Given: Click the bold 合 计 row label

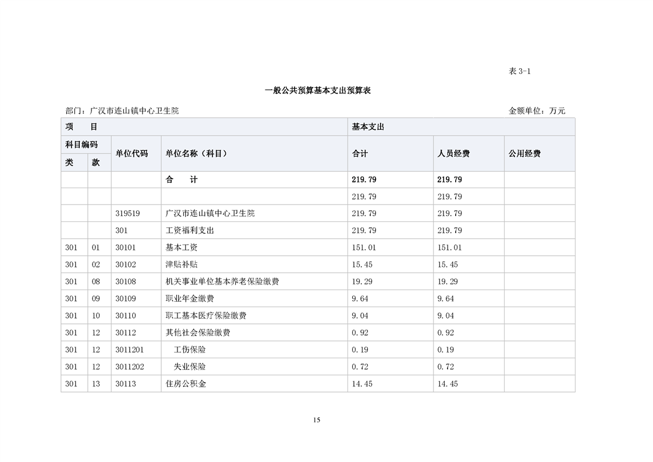Looking at the screenshot, I should 182,179.
